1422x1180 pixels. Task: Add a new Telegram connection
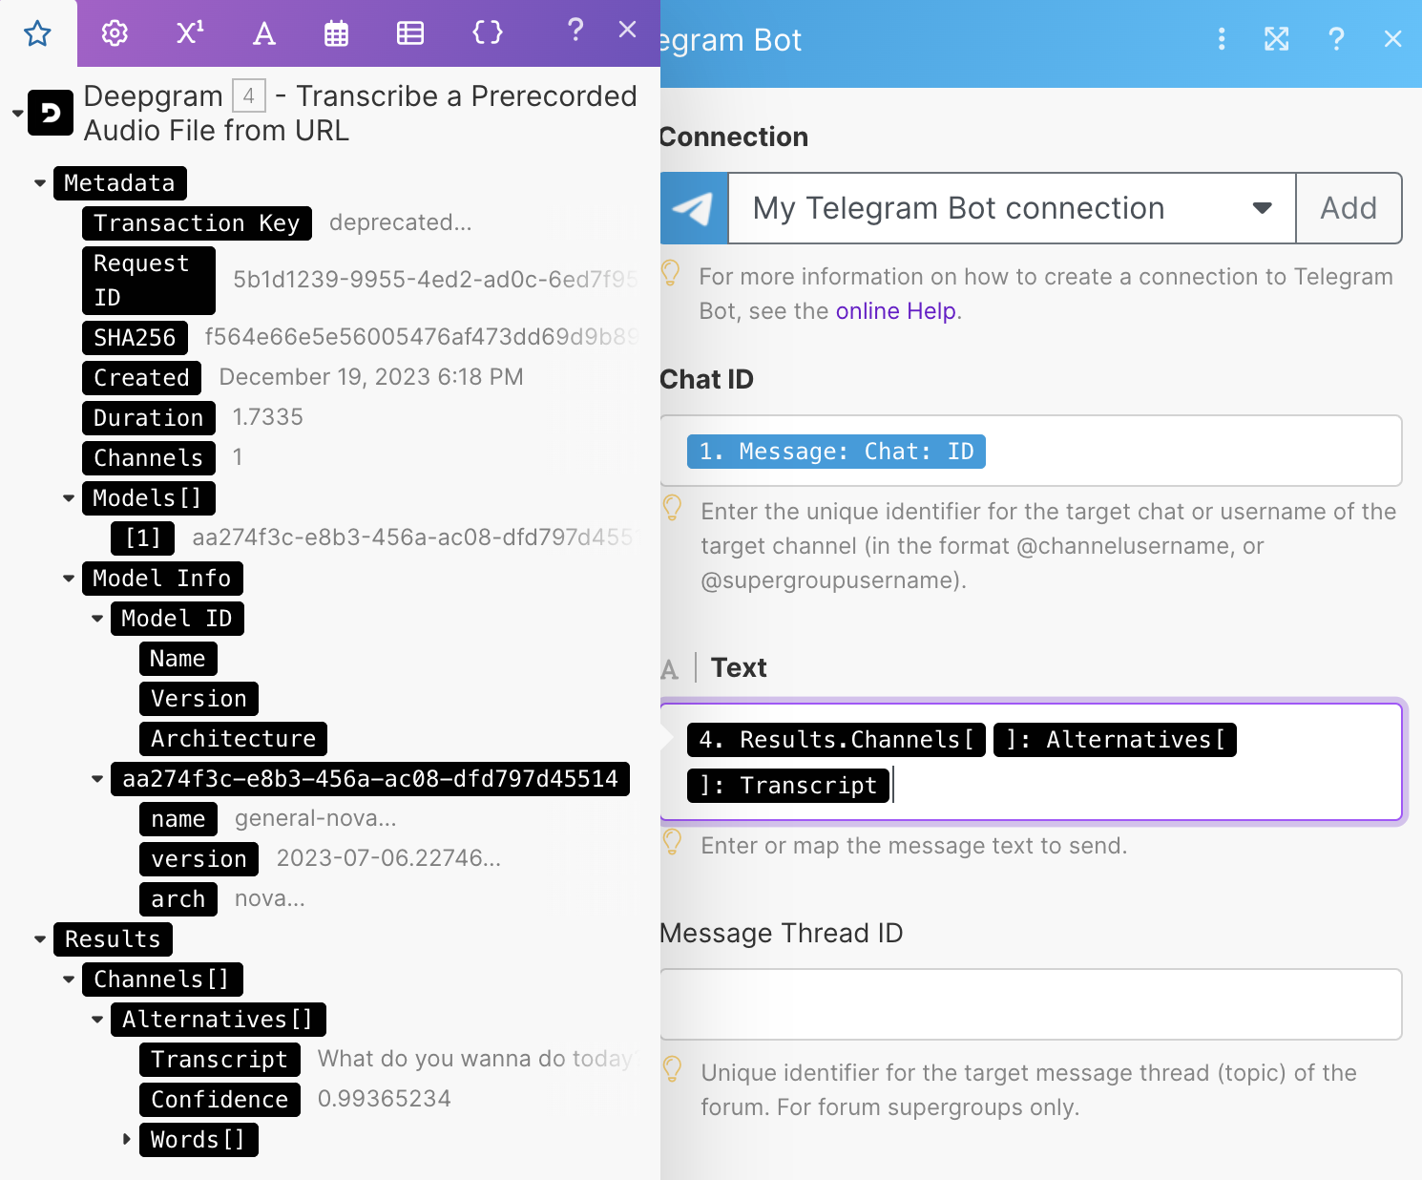1349,208
